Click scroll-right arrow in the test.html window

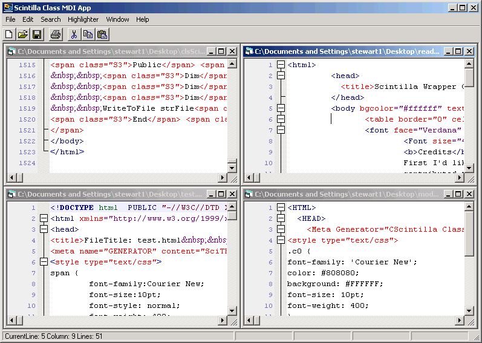click(222, 321)
